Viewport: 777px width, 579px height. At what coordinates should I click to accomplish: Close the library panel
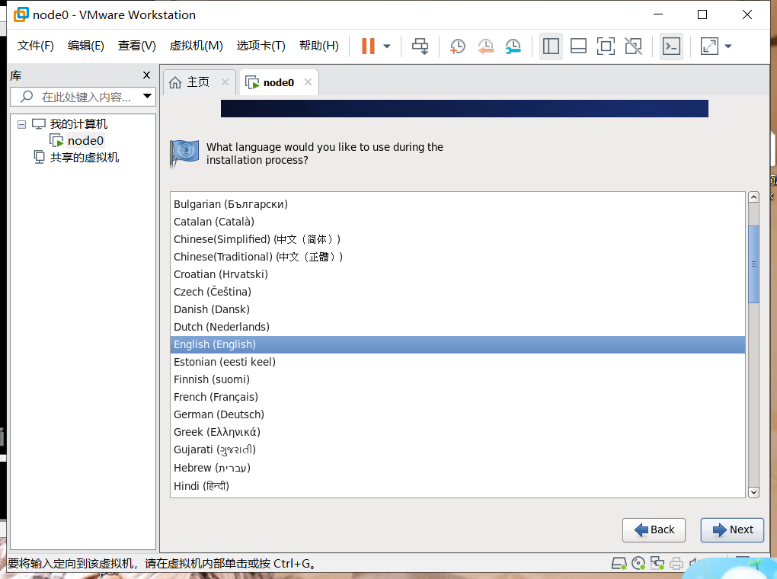tap(147, 75)
